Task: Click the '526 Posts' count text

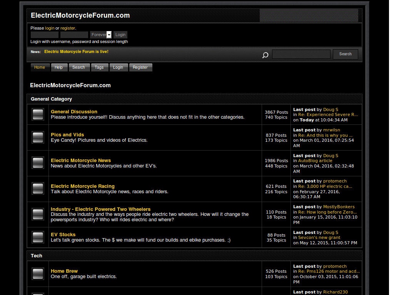Action: tap(276, 272)
